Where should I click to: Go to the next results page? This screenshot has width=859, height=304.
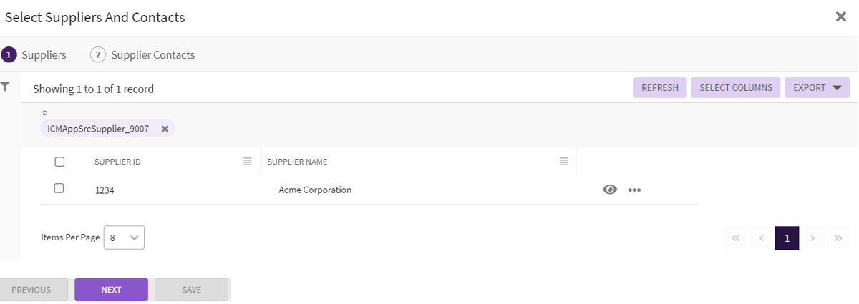[812, 238]
